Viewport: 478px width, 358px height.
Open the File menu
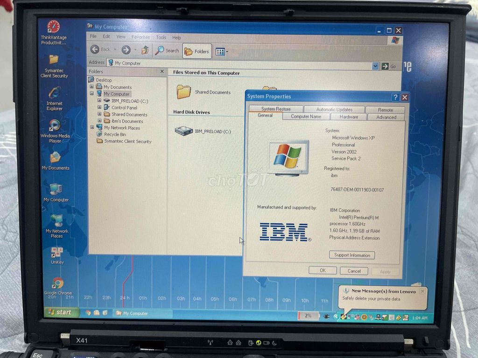click(x=93, y=36)
